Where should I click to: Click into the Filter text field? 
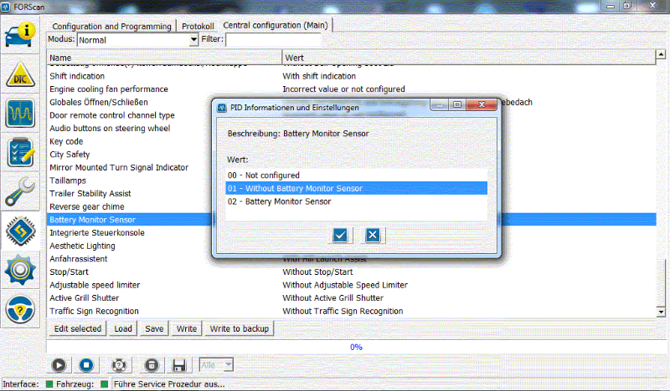click(273, 39)
